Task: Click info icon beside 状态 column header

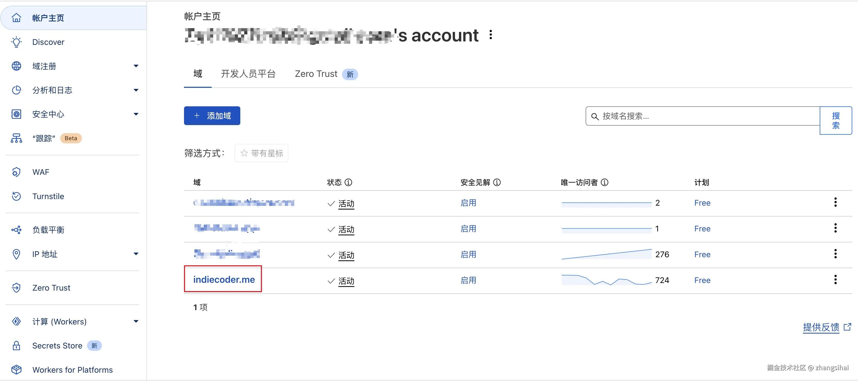Action: [x=348, y=182]
